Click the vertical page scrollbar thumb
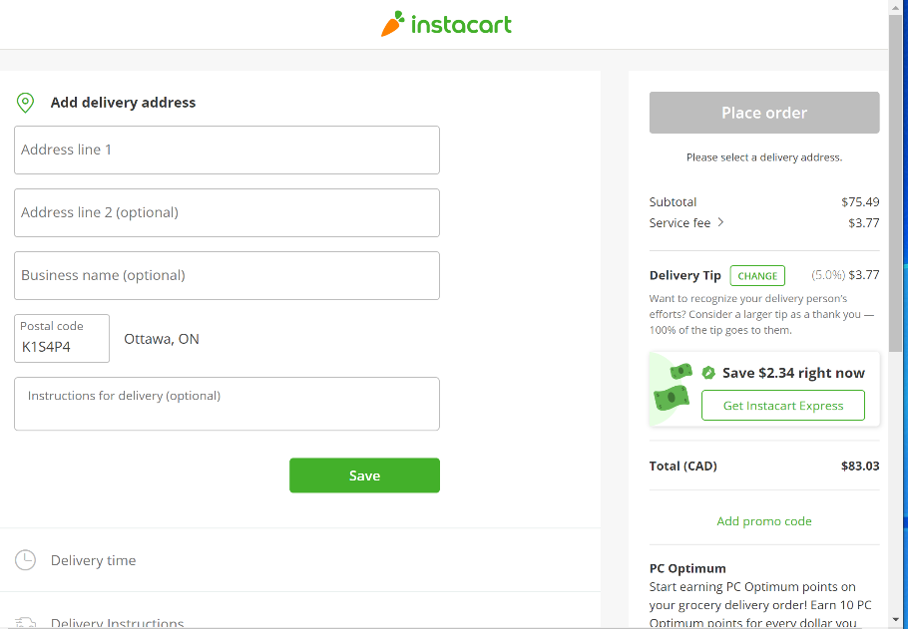The height and width of the screenshot is (629, 908). click(896, 179)
